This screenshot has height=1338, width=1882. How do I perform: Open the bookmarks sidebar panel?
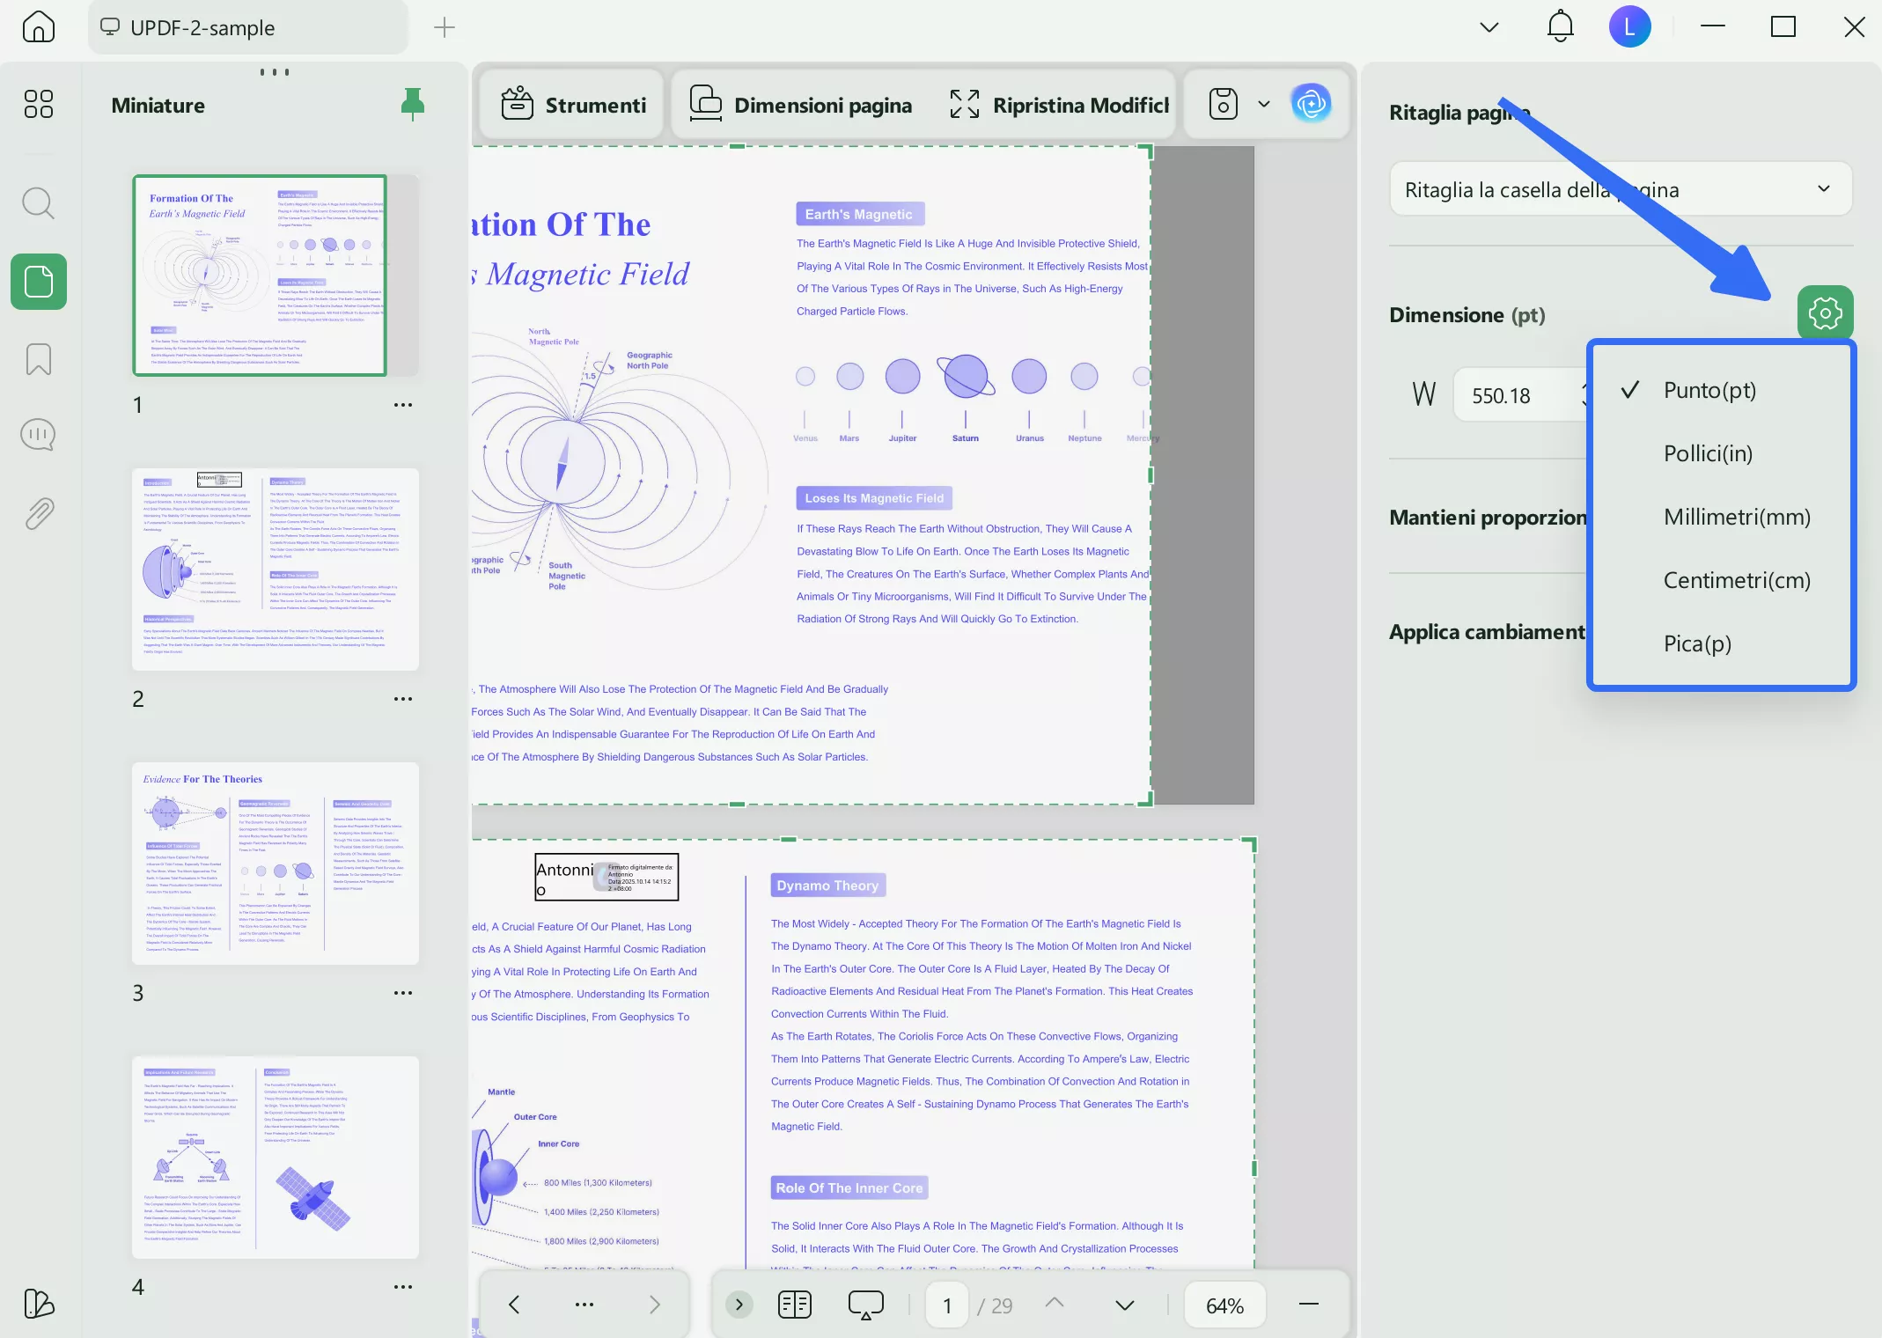(39, 359)
